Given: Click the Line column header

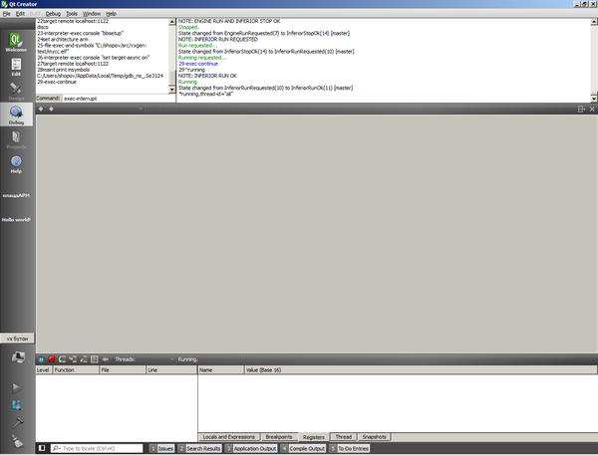Looking at the screenshot, I should click(x=171, y=370).
